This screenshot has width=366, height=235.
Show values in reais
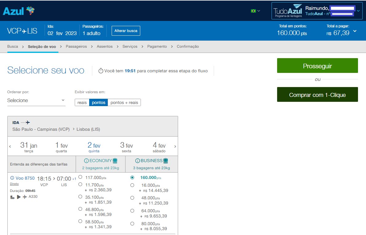(x=82, y=102)
